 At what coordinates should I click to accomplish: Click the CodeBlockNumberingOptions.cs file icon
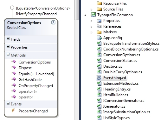(99, 49)
